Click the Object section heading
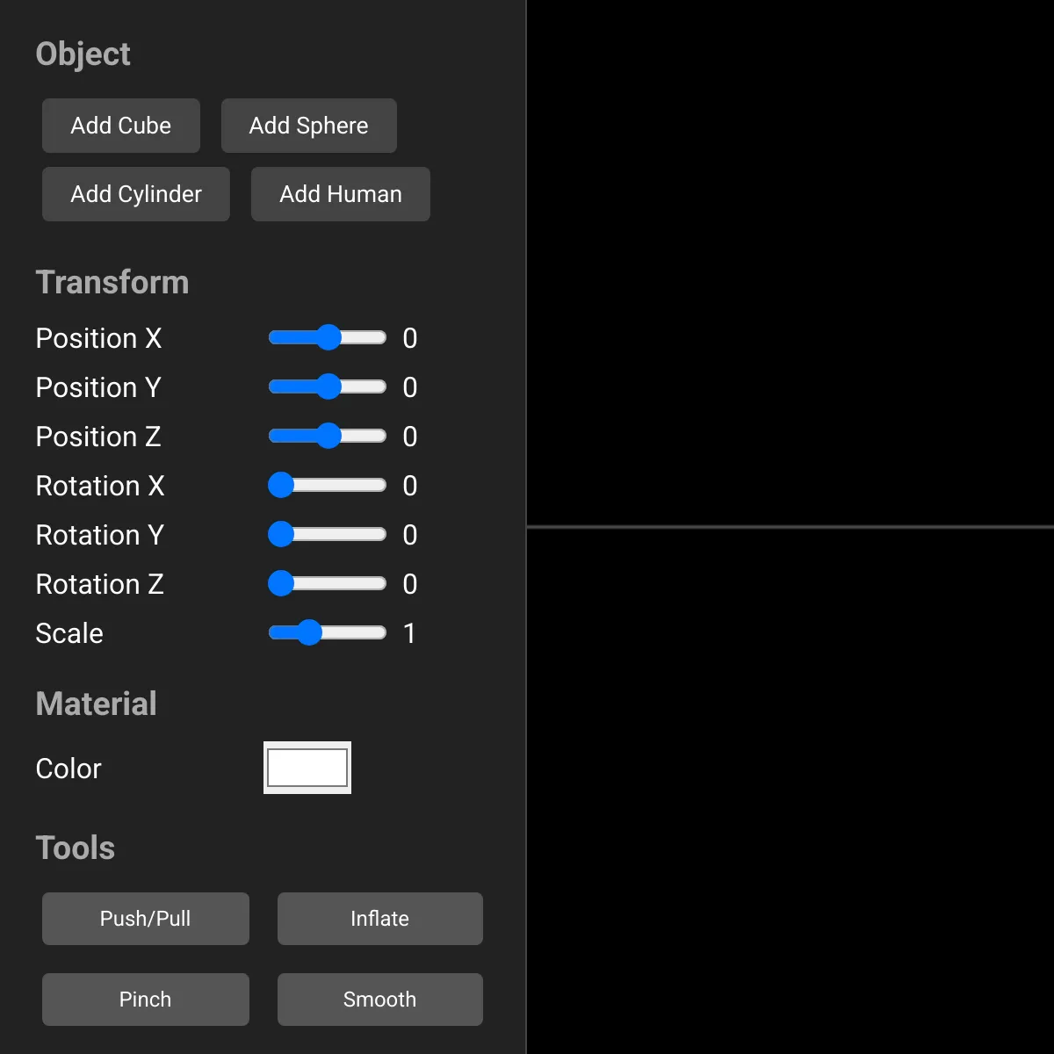 tap(83, 54)
